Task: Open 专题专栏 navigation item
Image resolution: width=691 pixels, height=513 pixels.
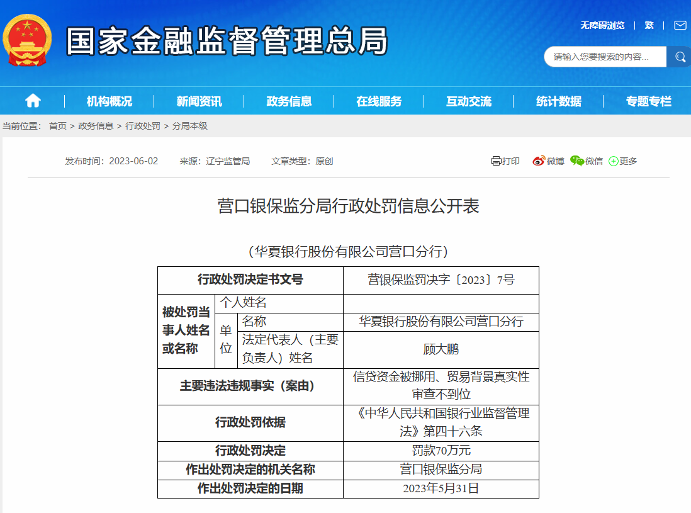Action: [x=648, y=101]
